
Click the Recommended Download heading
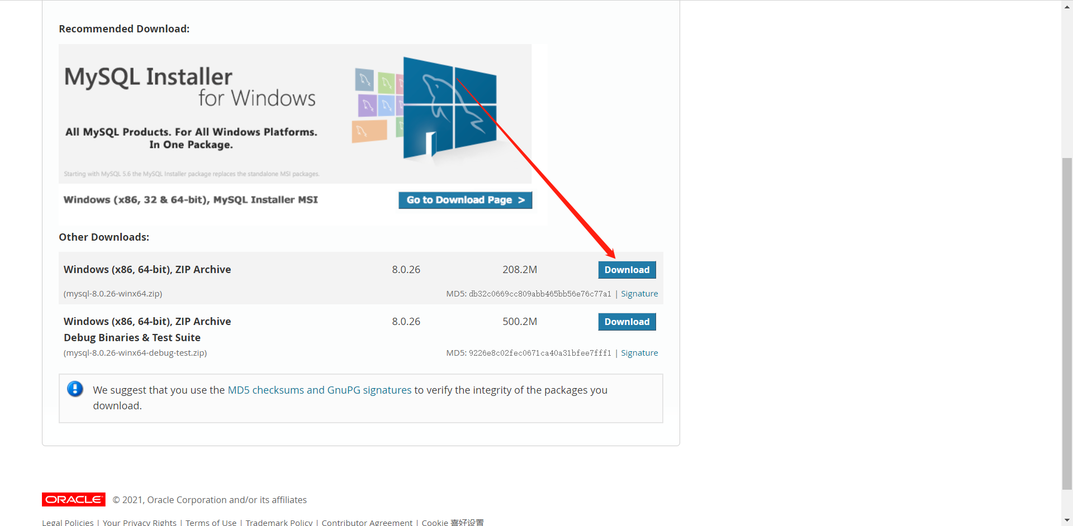(x=124, y=29)
